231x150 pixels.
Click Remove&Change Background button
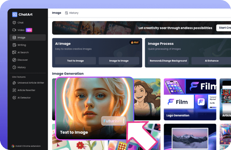(x=168, y=61)
